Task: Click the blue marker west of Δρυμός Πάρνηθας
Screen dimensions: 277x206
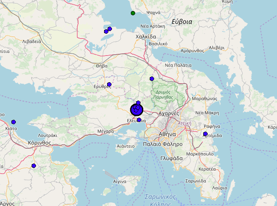Action: click(x=152, y=79)
